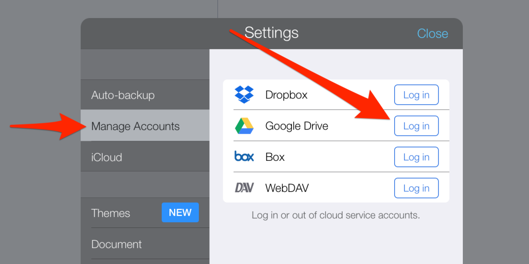Image resolution: width=529 pixels, height=264 pixels.
Task: Click the WebDAV logo icon
Action: pyautogui.click(x=244, y=188)
